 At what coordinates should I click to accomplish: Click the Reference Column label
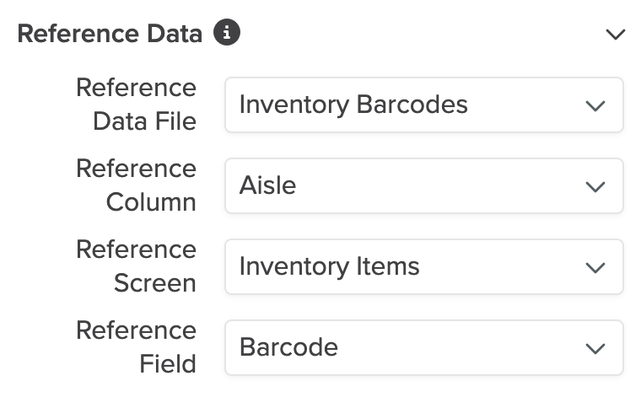coord(137,185)
